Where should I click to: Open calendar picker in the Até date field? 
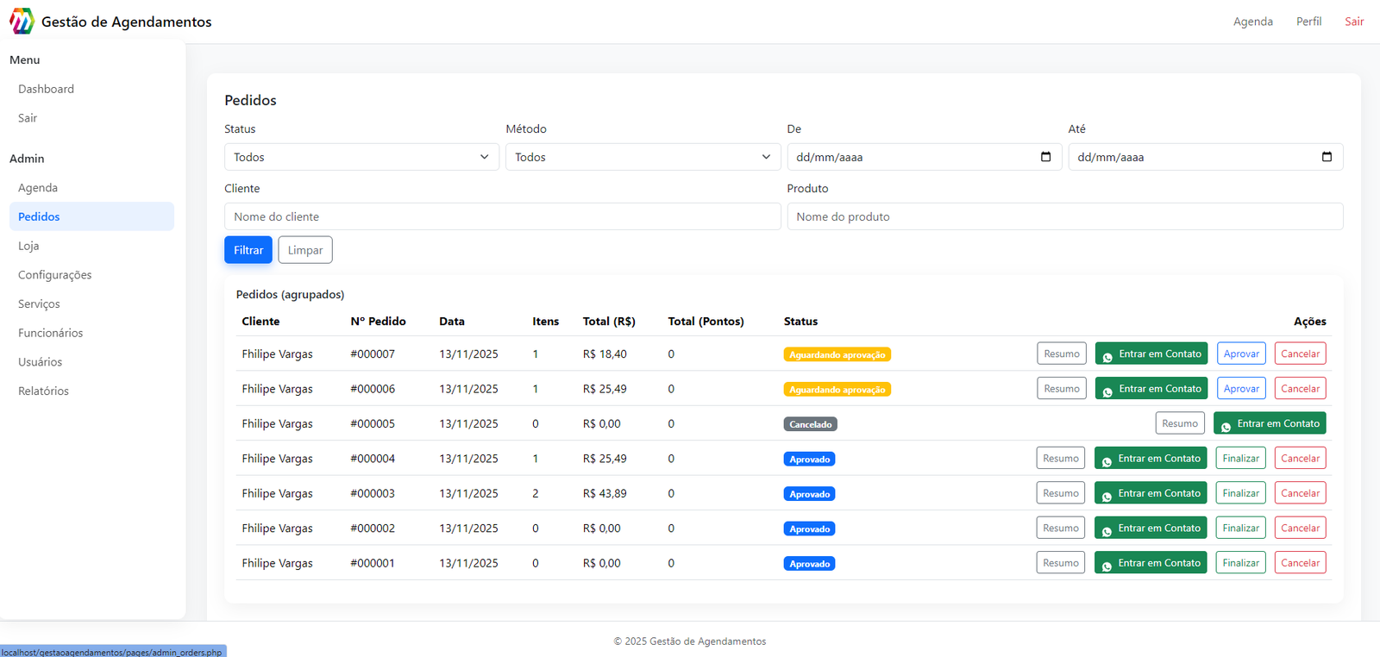(x=1327, y=157)
